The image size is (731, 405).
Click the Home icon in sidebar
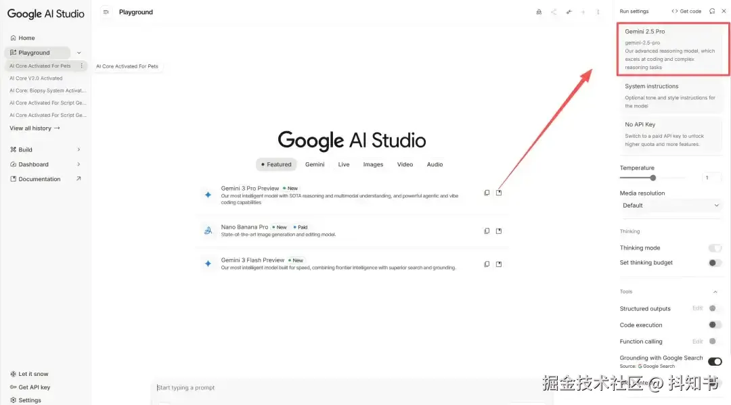13,38
